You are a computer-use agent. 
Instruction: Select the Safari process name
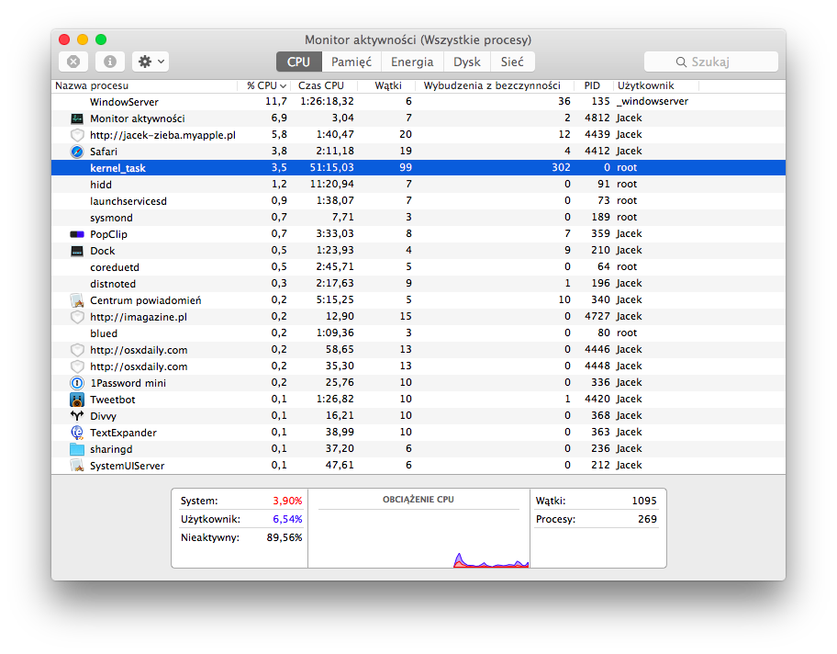point(104,152)
